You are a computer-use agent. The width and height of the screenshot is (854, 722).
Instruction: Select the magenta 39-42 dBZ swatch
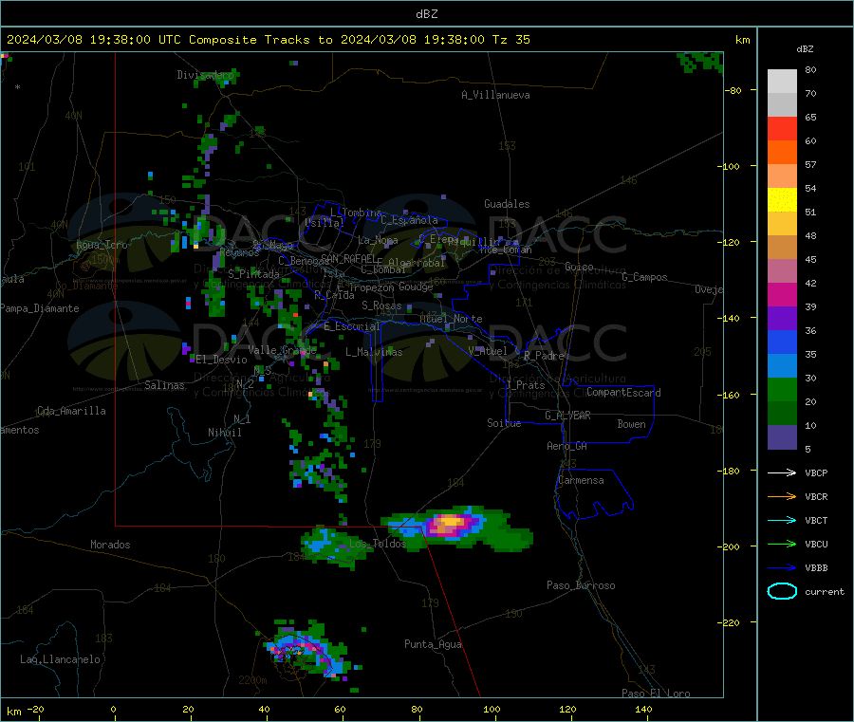pos(782,294)
